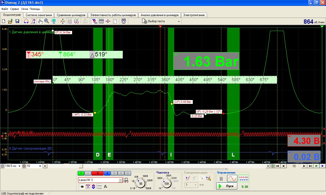The width and height of the screenshot is (326, 195).
Task: Click the minus zoom-out time button
Action: pos(3,166)
